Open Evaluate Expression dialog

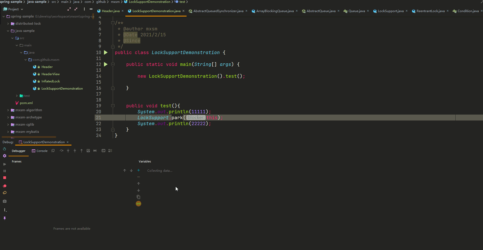click(x=103, y=151)
